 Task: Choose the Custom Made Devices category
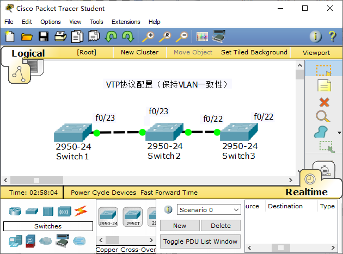pyautogui.click(x=63, y=241)
